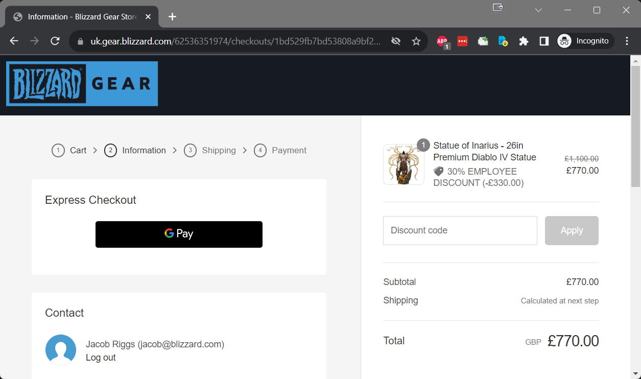The image size is (641, 379).
Task: Pay with Google Pay button
Action: (179, 234)
